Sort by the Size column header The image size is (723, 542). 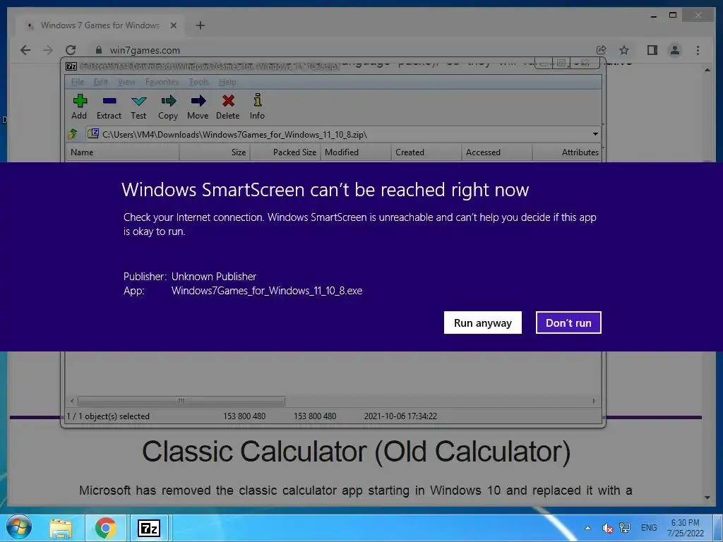(215, 152)
